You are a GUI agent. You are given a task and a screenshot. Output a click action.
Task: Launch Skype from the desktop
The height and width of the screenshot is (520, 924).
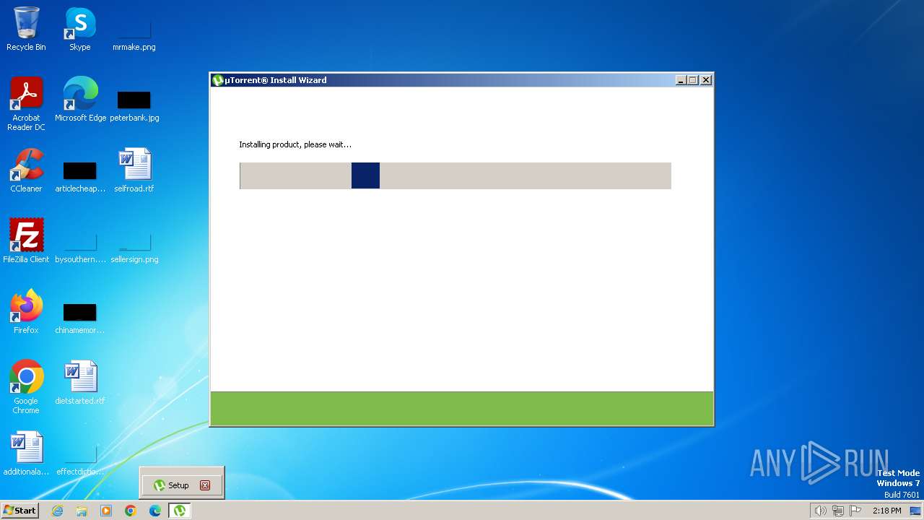click(x=79, y=29)
